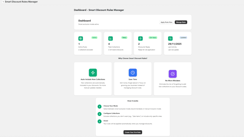Click the Smart Discount Rules Manager header title

[21, 2]
